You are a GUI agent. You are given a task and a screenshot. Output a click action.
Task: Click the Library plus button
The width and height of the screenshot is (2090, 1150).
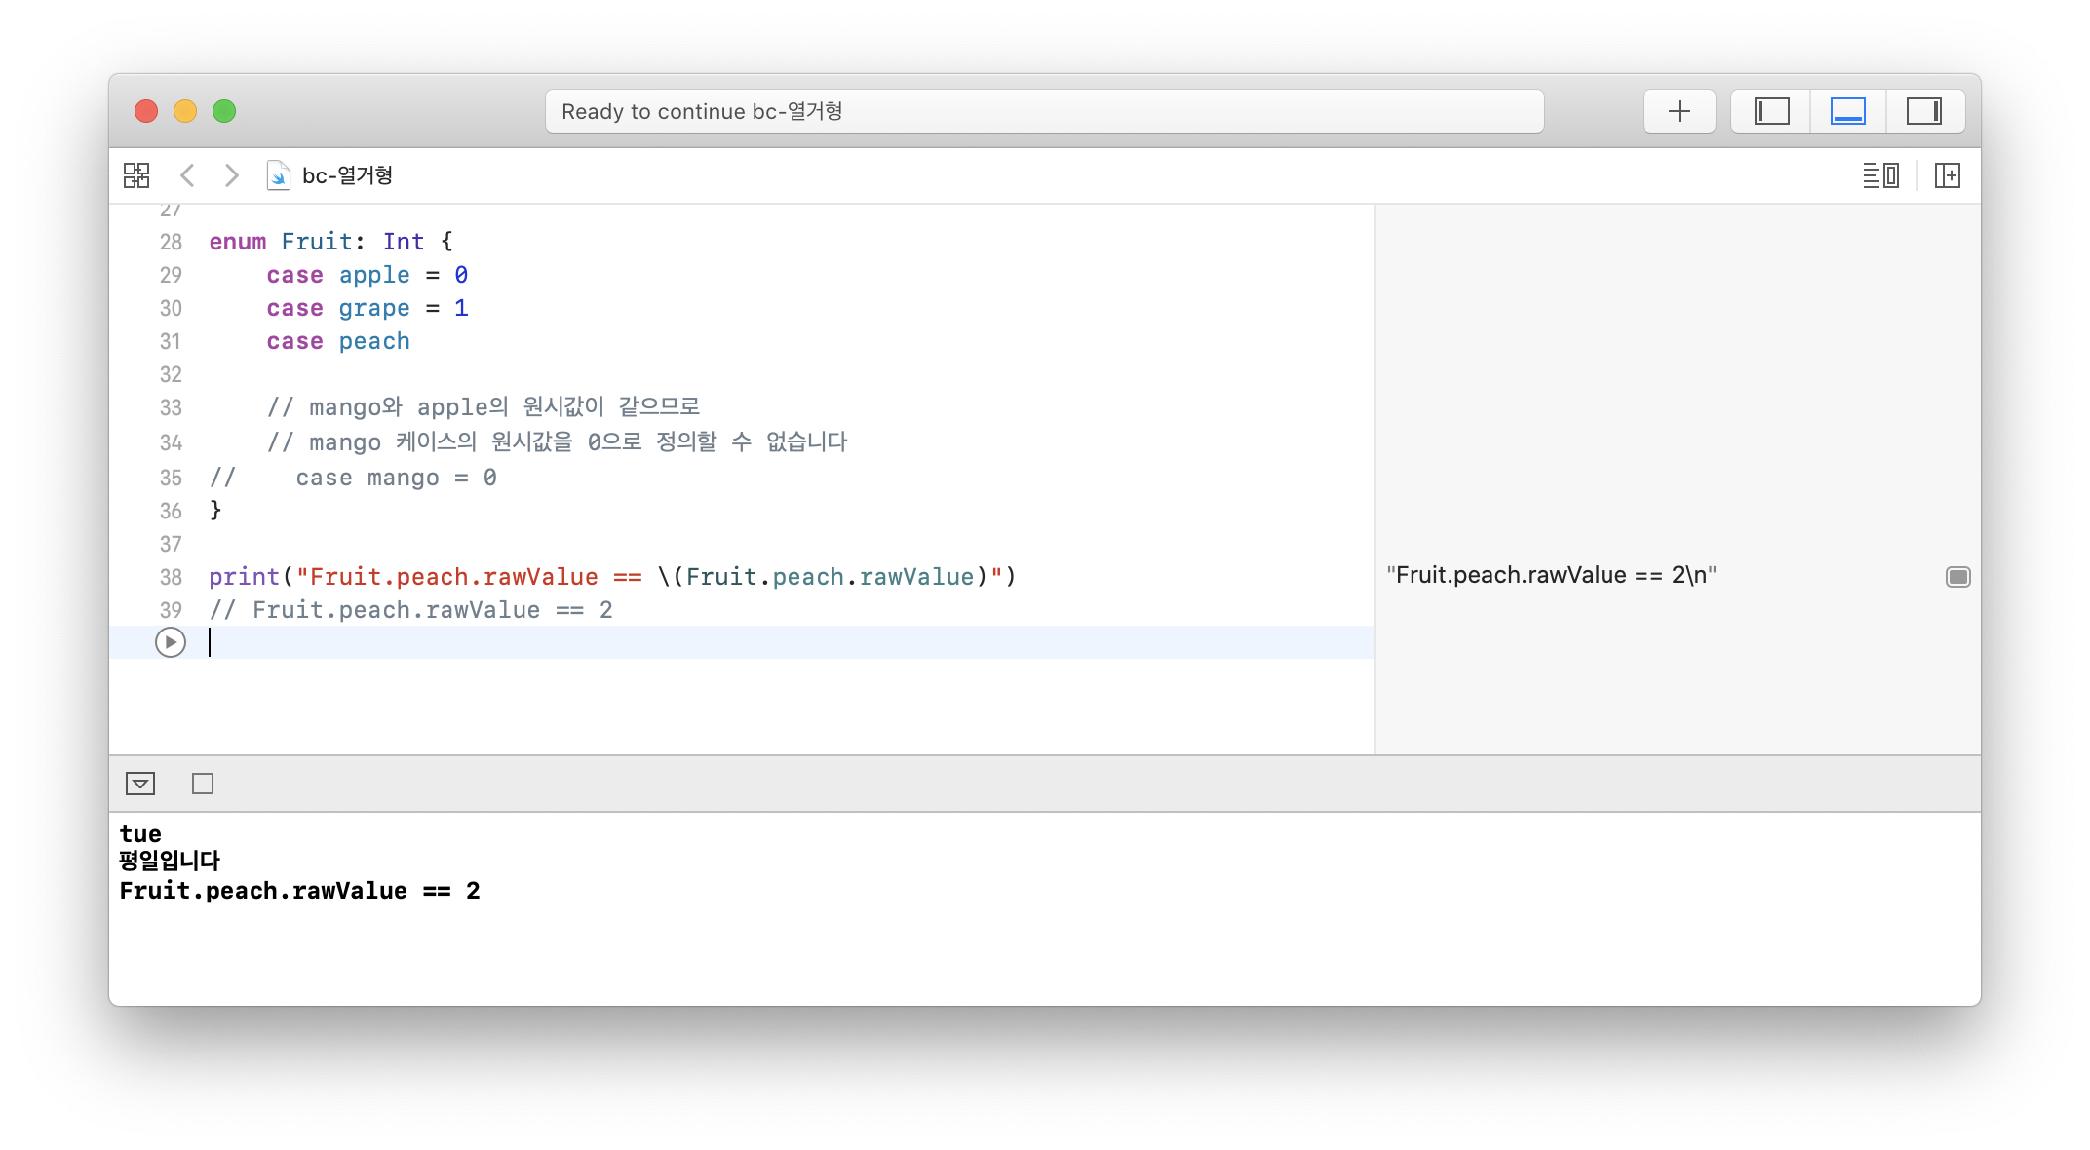(1679, 111)
